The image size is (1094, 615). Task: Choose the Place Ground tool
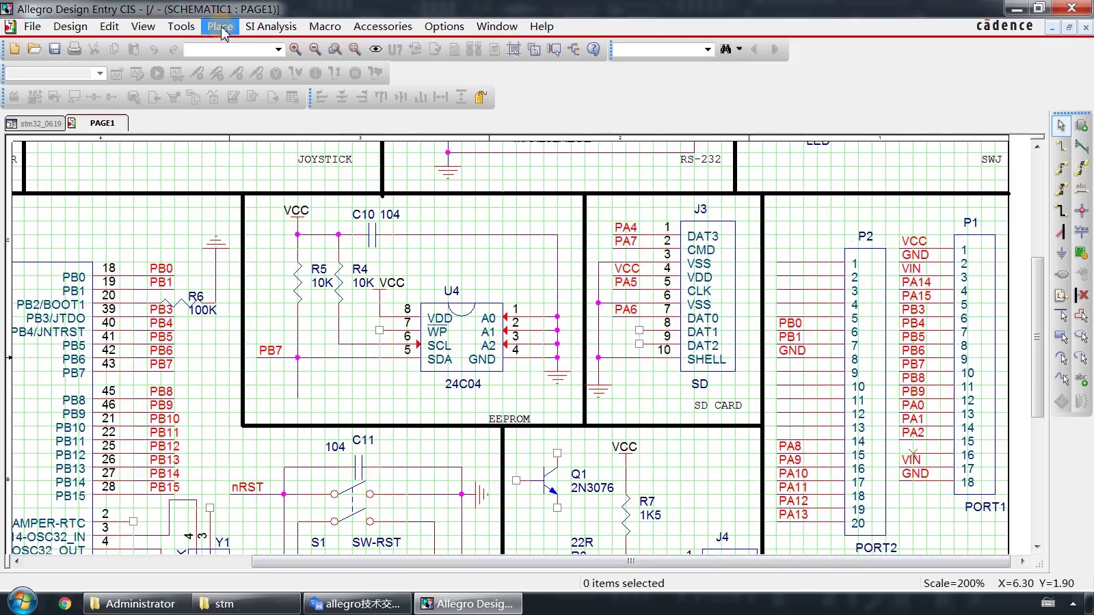click(x=1061, y=253)
